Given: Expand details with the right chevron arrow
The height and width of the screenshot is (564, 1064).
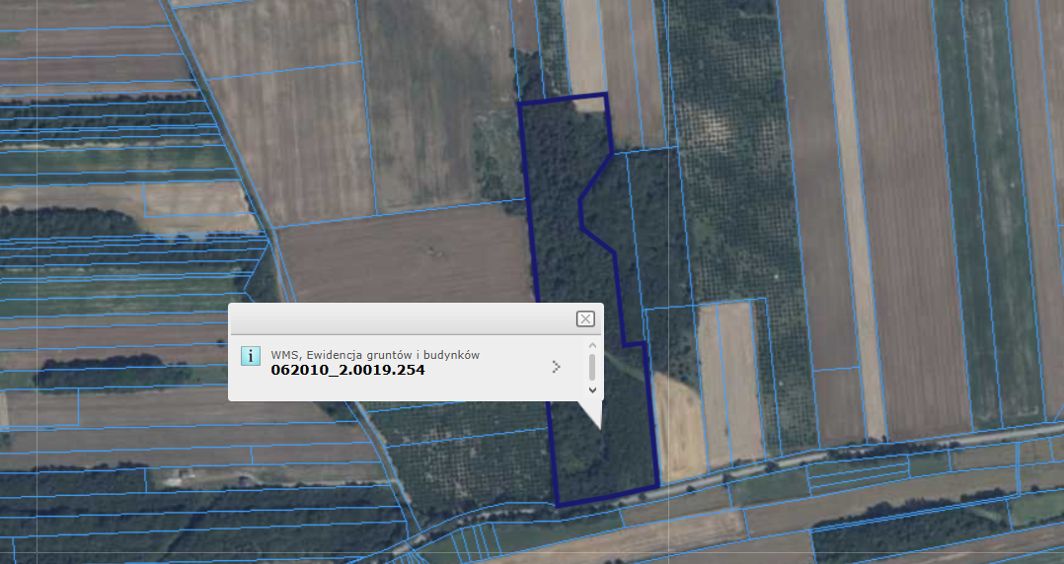Looking at the screenshot, I should coord(557,367).
